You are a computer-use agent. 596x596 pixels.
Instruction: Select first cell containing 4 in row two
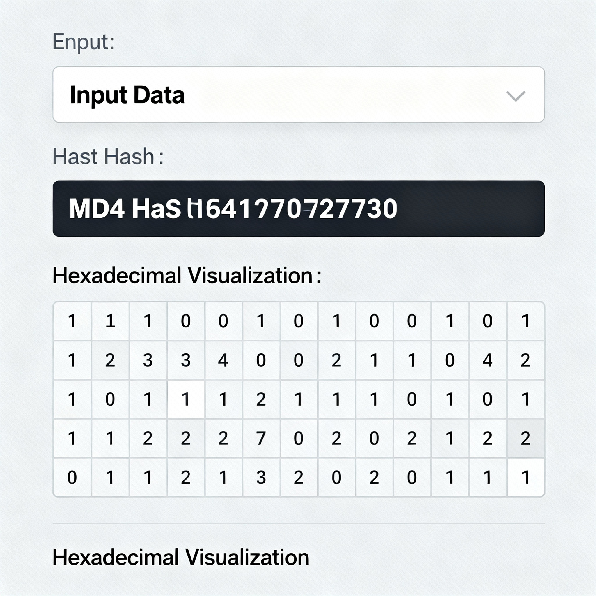223,360
